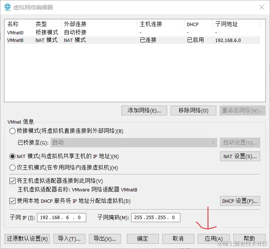Toggle 使用本地 DHCP 服务 checkbox

tap(12, 201)
